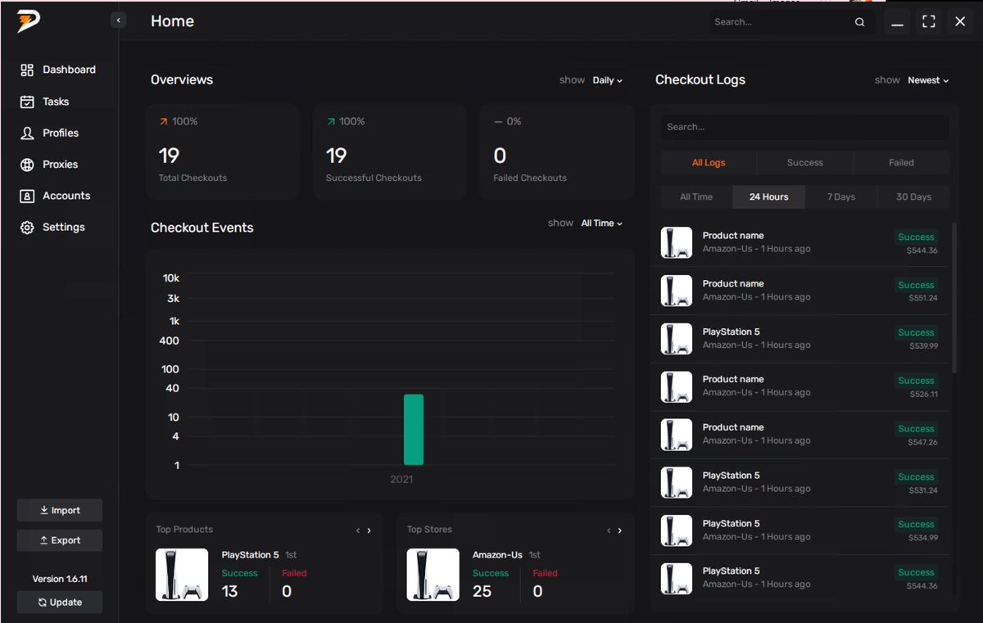Select the Failed filter tab
This screenshot has width=983, height=623.
(901, 163)
